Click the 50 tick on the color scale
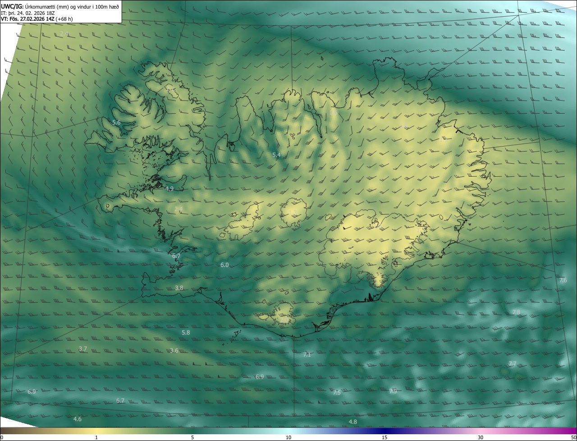 573,437
